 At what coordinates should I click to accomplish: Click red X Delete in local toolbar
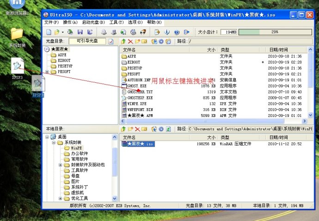[x=137, y=129]
